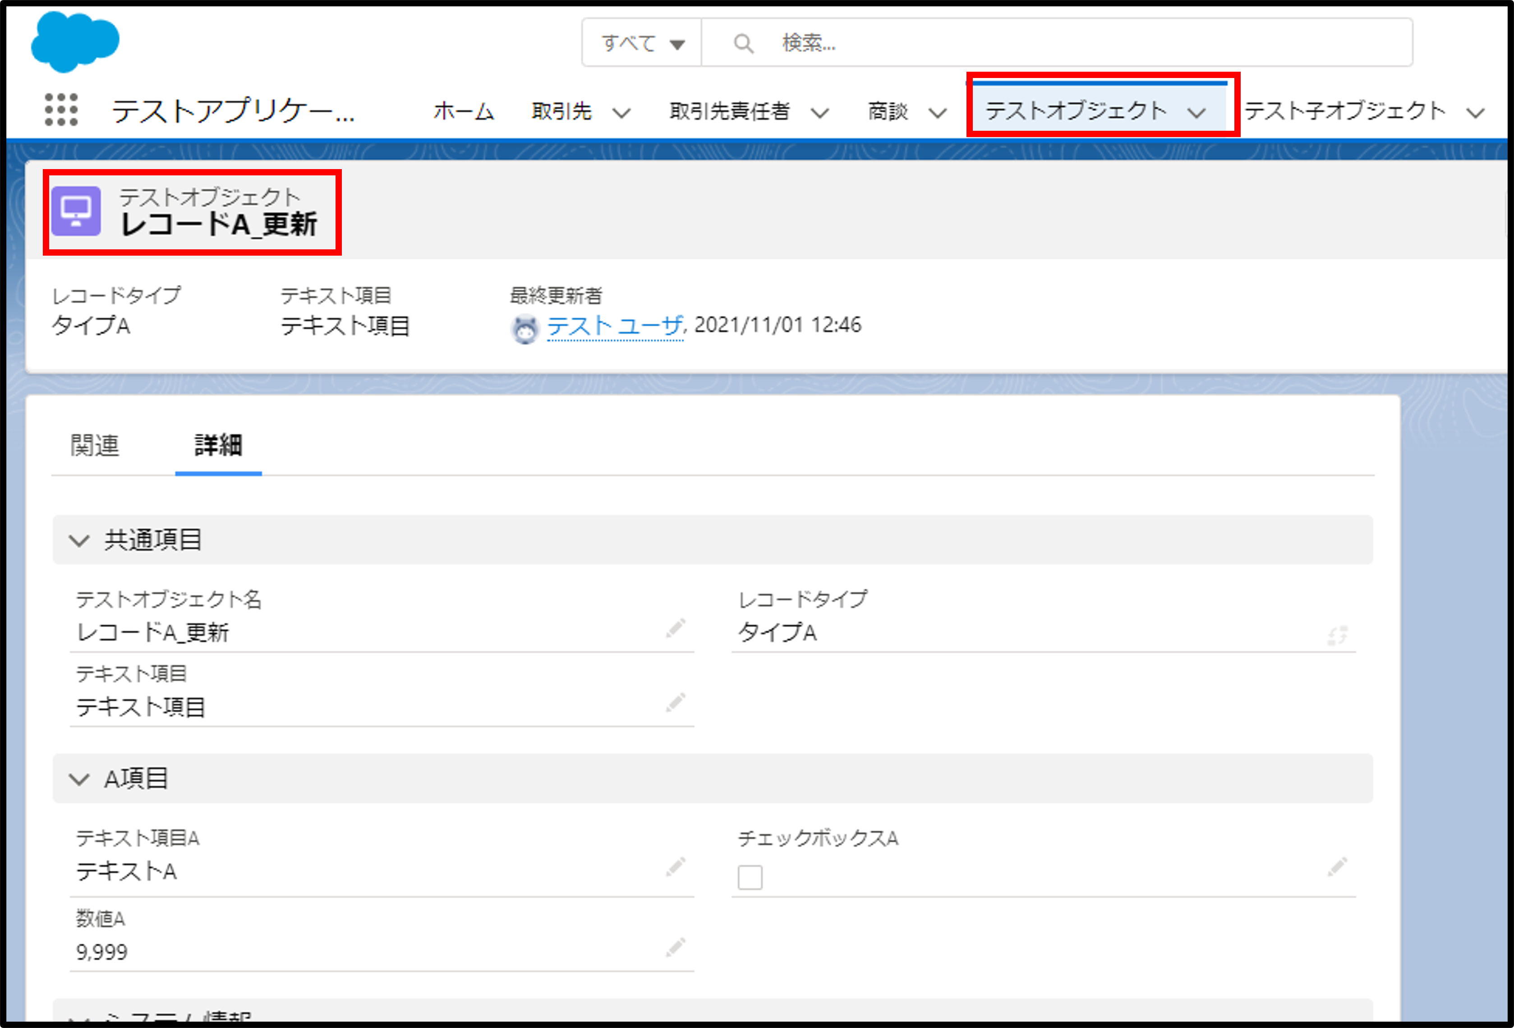Collapse the 共通項目 section
The width and height of the screenshot is (1514, 1028).
tap(79, 540)
